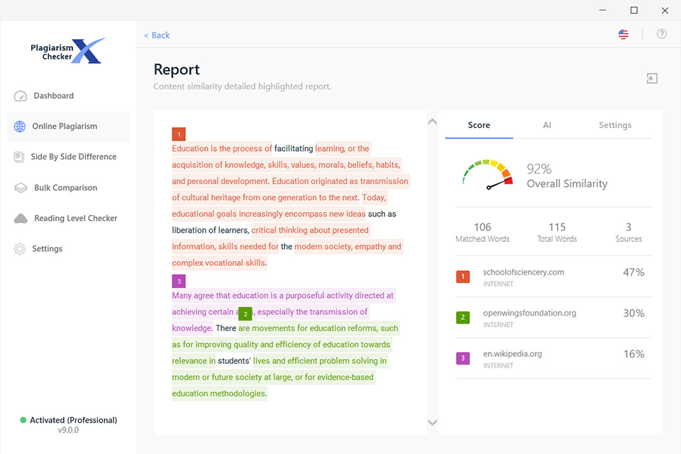The height and width of the screenshot is (454, 681).
Task: Open Settings label in sidebar
Action: 48,248
